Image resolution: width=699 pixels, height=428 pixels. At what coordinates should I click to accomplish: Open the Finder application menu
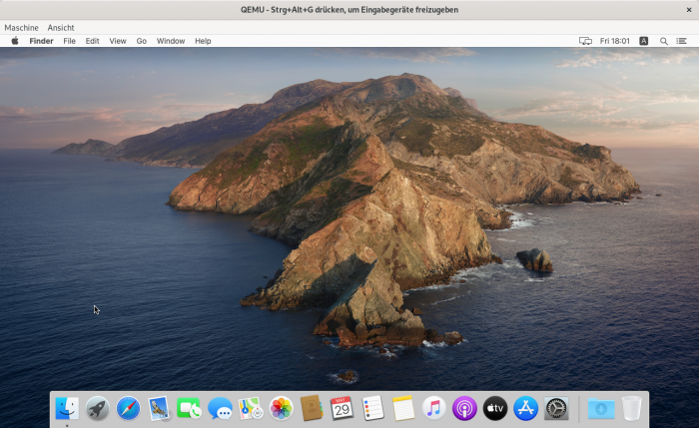click(x=42, y=41)
